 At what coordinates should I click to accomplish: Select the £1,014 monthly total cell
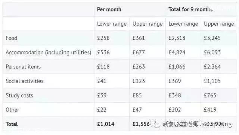click(x=106, y=124)
